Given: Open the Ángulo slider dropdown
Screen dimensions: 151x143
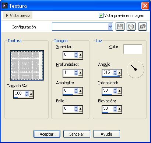Looking at the screenshot, I should [x=120, y=73].
